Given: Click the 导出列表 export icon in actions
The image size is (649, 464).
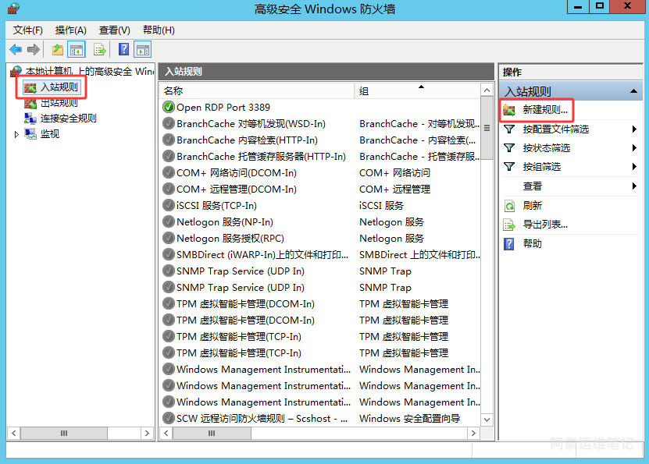Looking at the screenshot, I should (509, 225).
